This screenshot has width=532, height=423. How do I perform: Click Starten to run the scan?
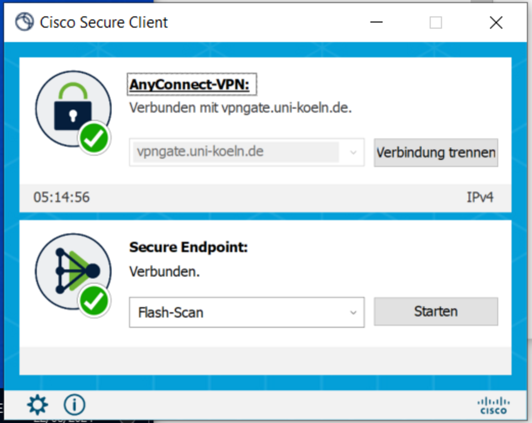(436, 311)
